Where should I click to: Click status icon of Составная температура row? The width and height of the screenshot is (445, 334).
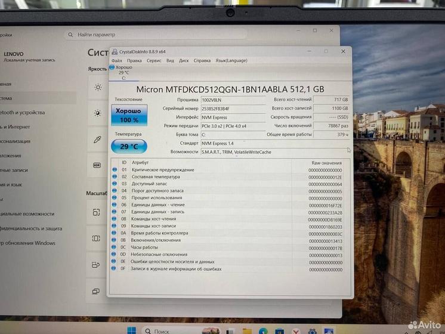pyautogui.click(x=115, y=177)
